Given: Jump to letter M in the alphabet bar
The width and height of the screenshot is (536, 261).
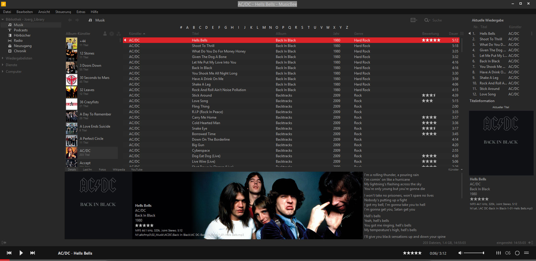Looking at the screenshot, I should pos(264,28).
